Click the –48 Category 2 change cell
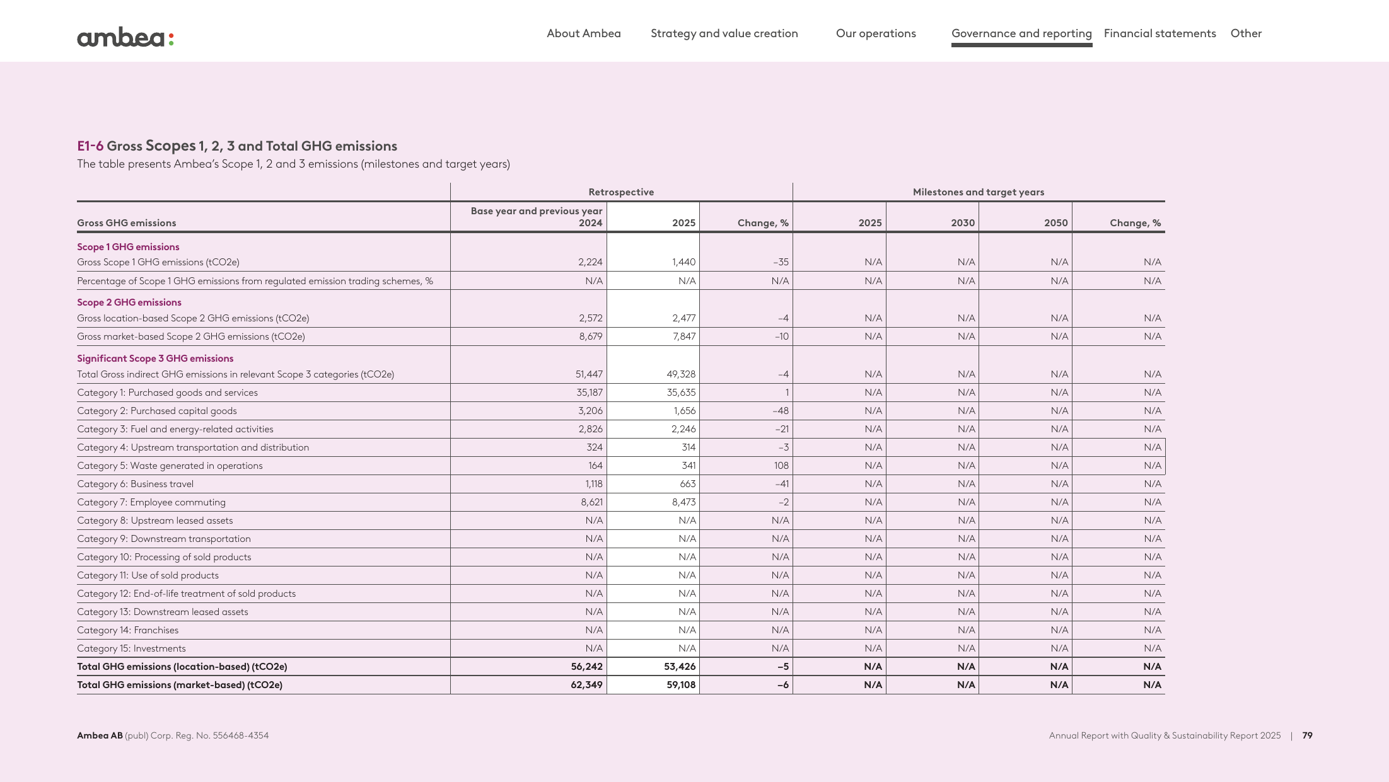This screenshot has height=782, width=1389. coord(781,411)
